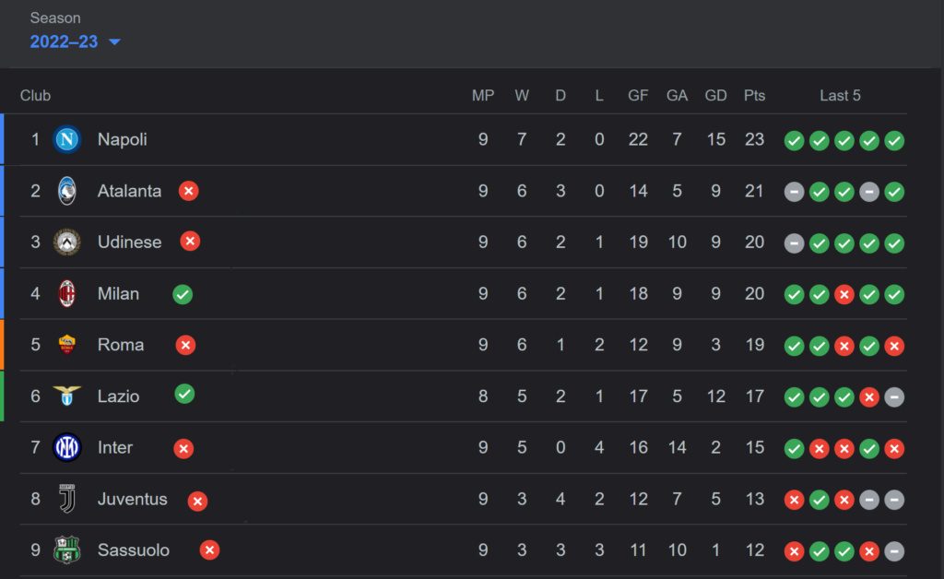Click the Inter club crest
944x579 pixels.
(x=66, y=448)
